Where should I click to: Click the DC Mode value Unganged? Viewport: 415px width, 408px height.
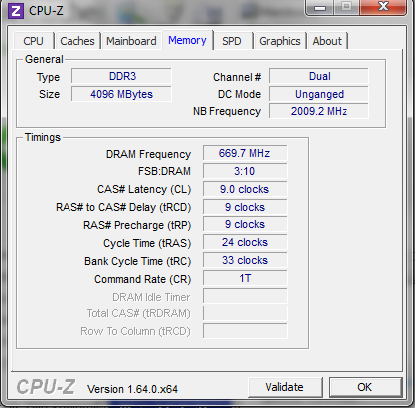click(x=319, y=94)
